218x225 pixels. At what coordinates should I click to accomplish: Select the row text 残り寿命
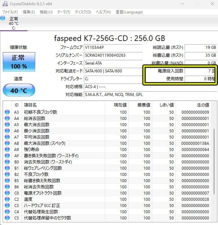pos(31,149)
